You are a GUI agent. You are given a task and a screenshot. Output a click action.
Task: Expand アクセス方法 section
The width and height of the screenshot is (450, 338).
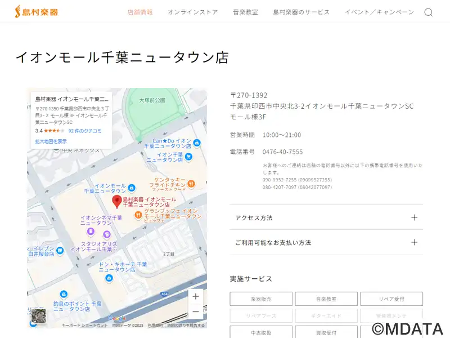pyautogui.click(x=326, y=217)
